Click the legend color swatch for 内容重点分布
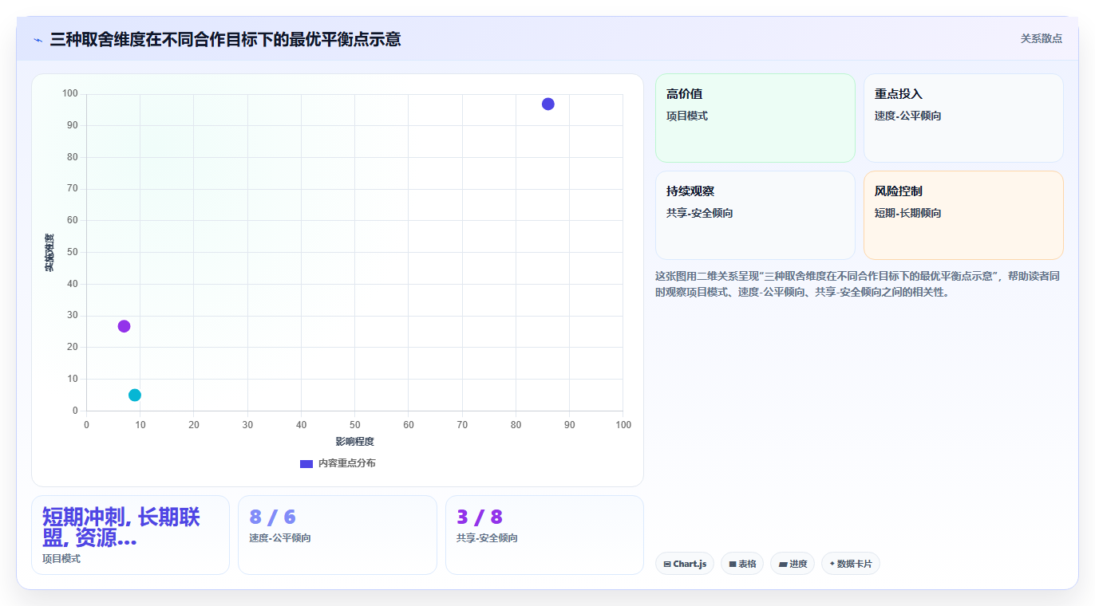1095x606 pixels. pos(306,463)
